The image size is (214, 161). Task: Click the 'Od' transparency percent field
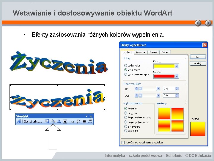(169, 89)
